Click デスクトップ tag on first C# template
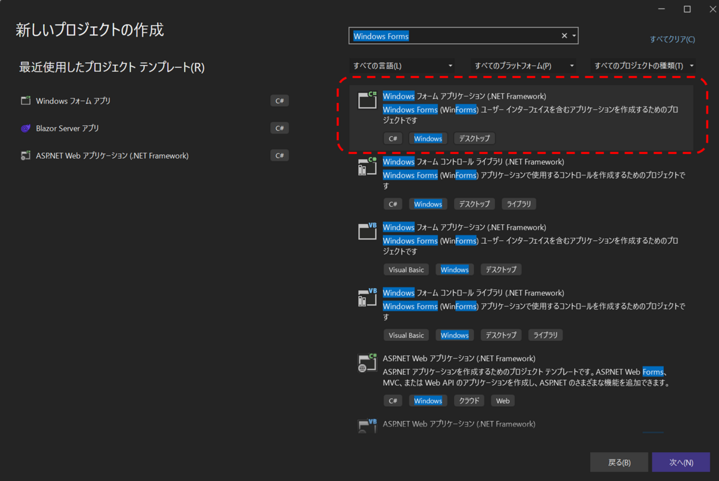The width and height of the screenshot is (719, 481). (475, 138)
